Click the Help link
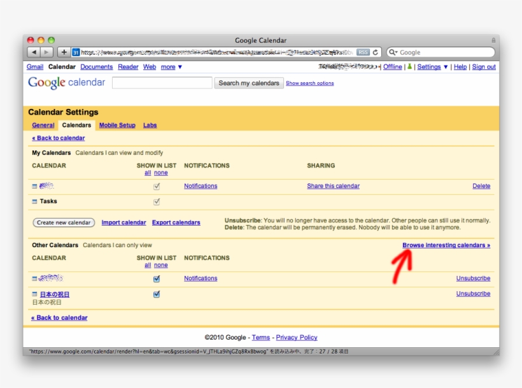This screenshot has width=522, height=388. tap(460, 67)
